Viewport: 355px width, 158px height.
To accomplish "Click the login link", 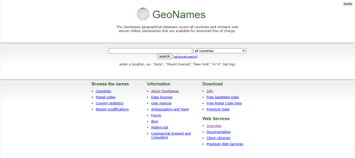I will pos(347,3).
